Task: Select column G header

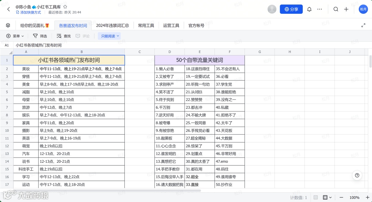Action: tap(260, 52)
